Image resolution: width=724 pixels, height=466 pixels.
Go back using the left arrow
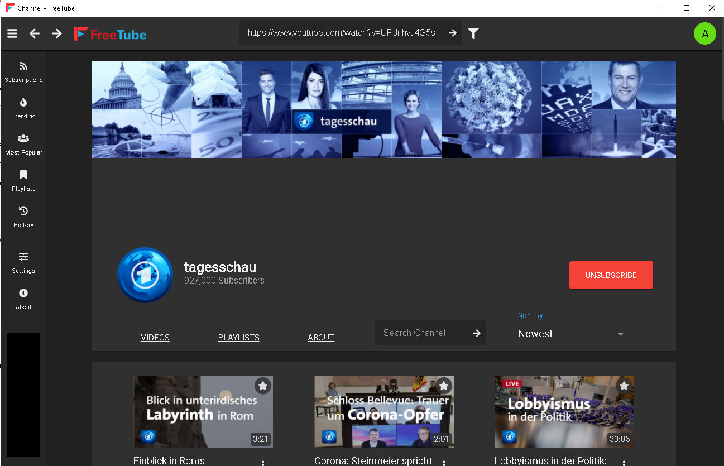[35, 33]
